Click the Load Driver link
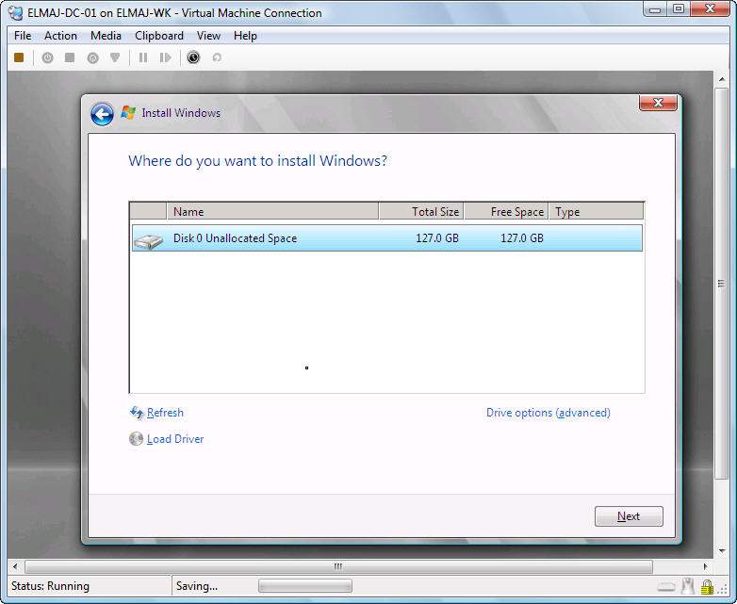 point(175,439)
